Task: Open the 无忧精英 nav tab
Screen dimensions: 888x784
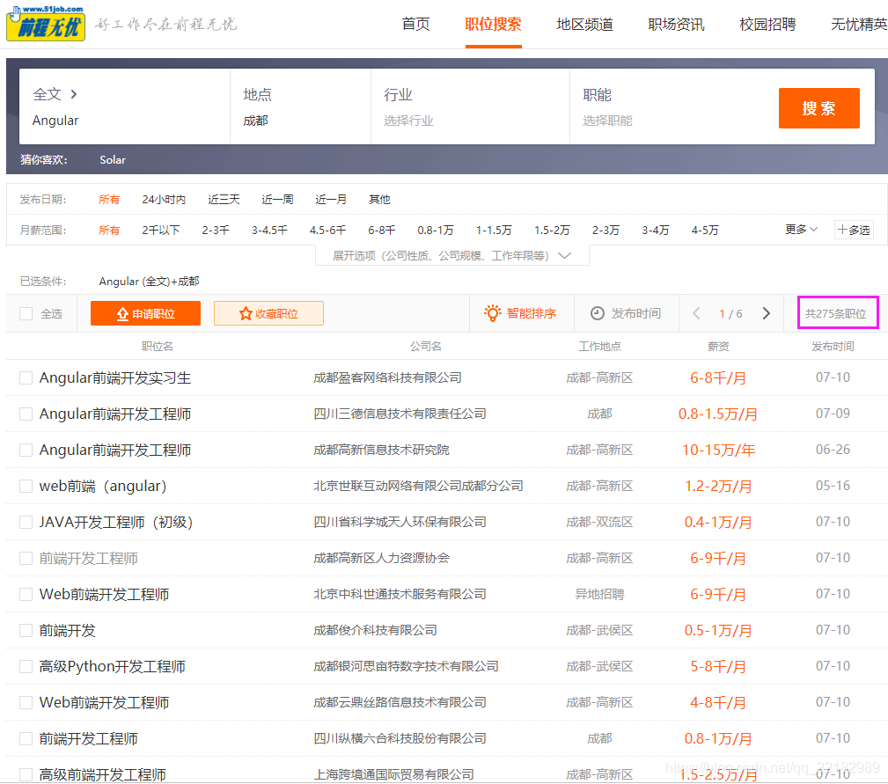Action: (859, 25)
